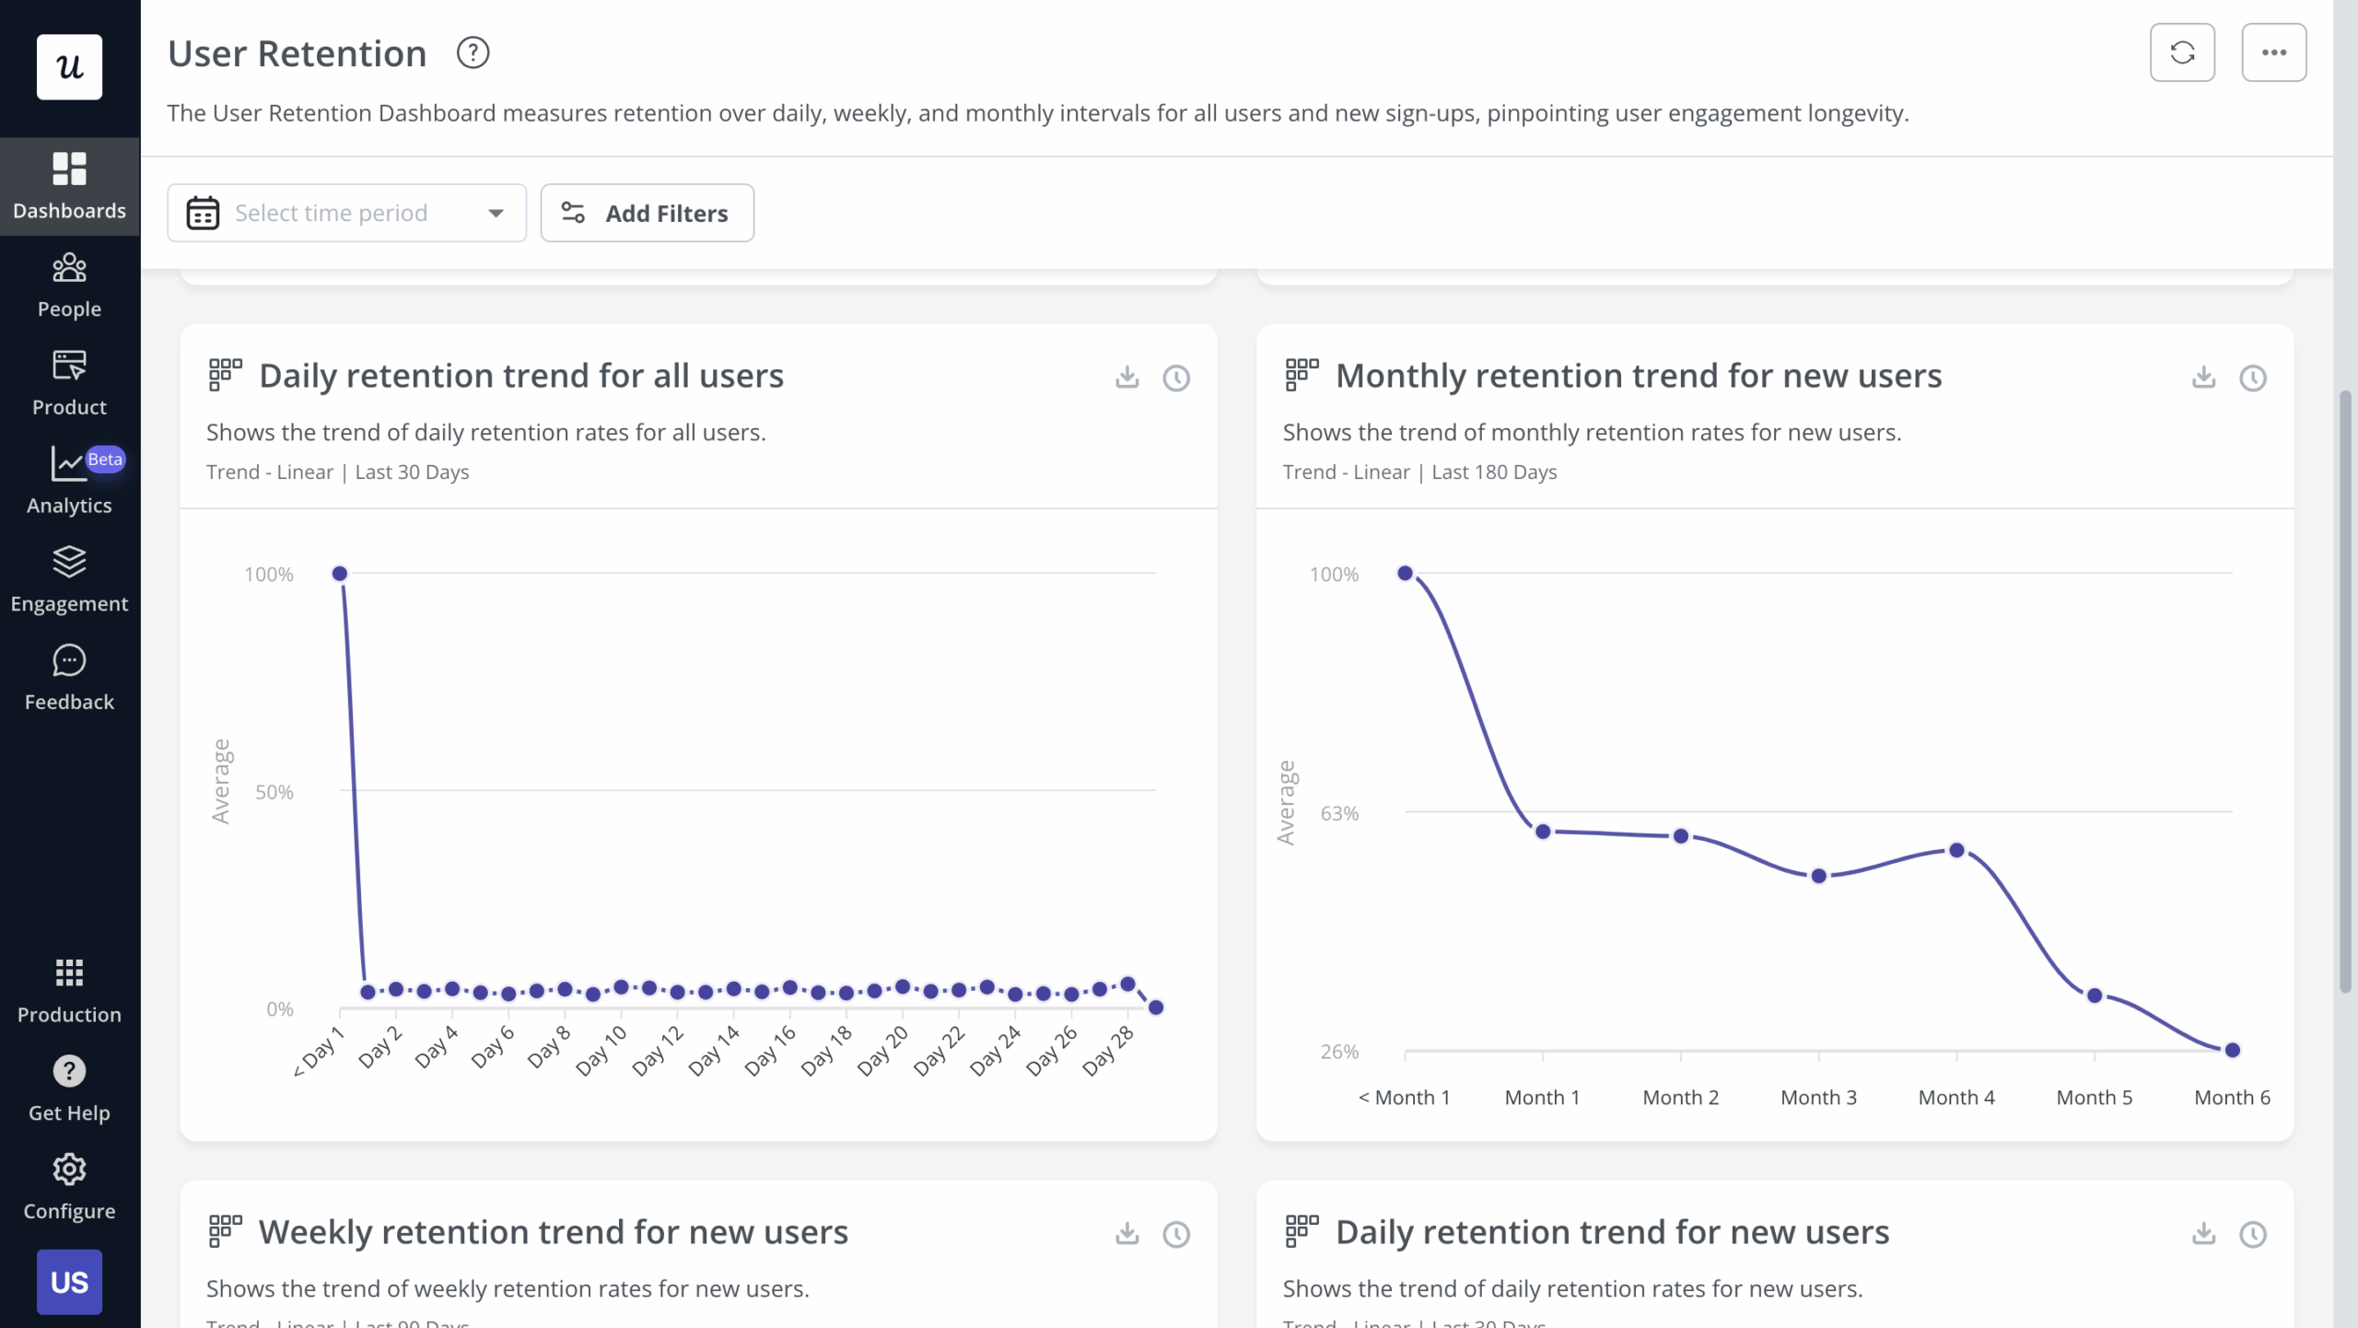Open the three-dot dashboard options menu

pyautogui.click(x=2273, y=52)
